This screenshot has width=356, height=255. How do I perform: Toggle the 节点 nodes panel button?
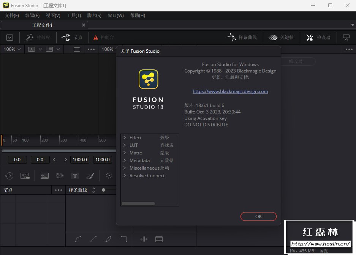[x=72, y=38]
